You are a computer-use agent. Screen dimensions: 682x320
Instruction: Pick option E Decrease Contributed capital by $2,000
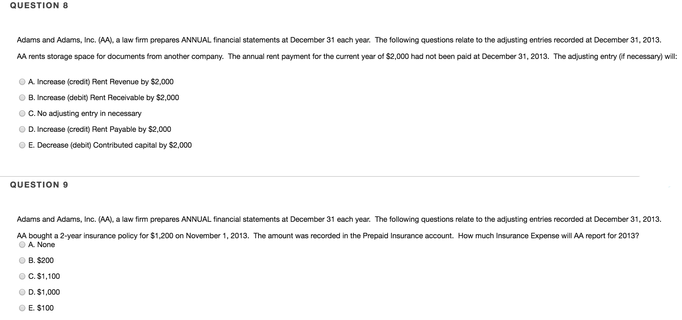click(22, 145)
